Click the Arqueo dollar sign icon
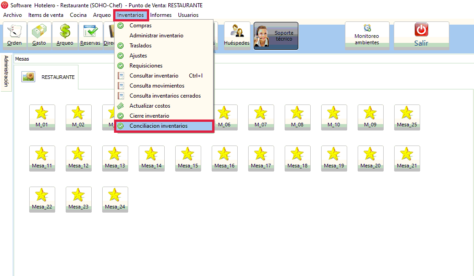The height and width of the screenshot is (276, 474). point(65,35)
